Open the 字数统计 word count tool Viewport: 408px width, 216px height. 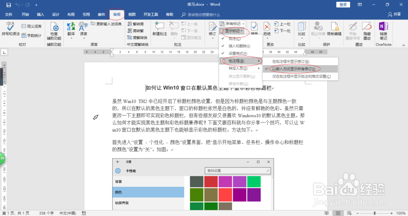[x=31, y=35]
